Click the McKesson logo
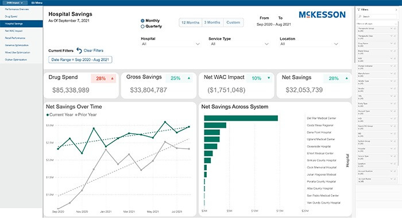The width and height of the screenshot is (402, 218). (x=322, y=14)
